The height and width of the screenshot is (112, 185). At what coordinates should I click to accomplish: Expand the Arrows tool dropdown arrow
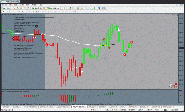coord(39,12)
